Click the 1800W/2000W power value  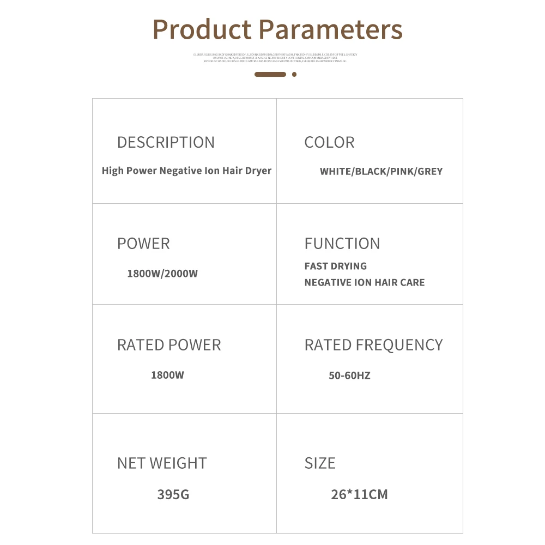coord(162,273)
